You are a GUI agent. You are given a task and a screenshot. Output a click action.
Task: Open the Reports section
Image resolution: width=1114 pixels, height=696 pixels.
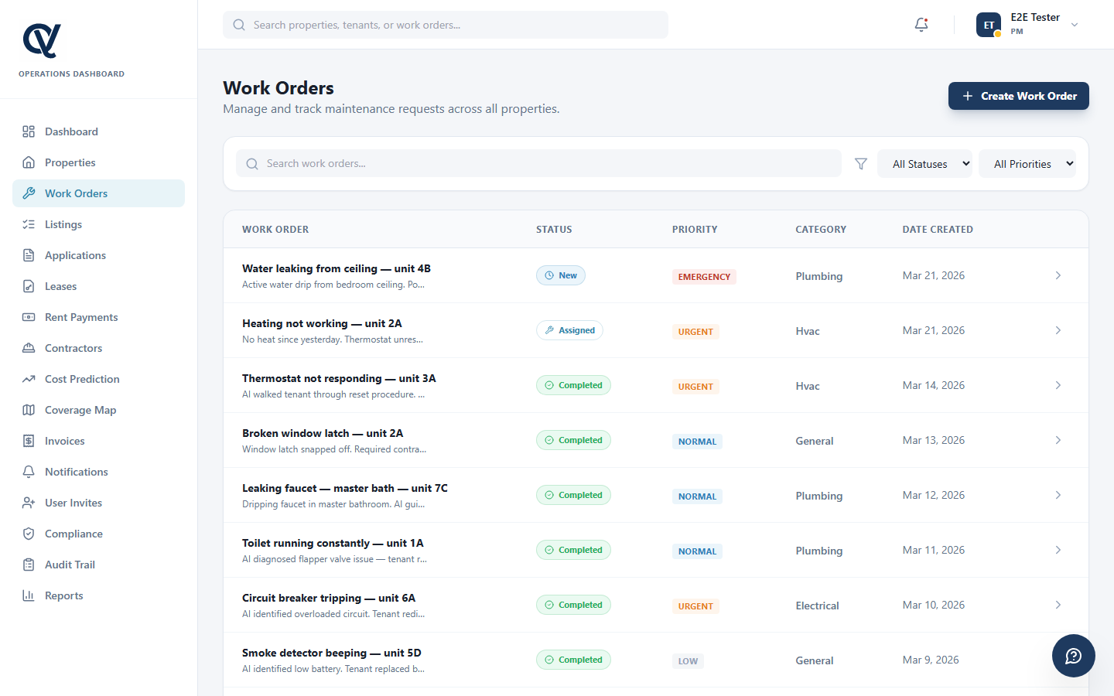click(62, 595)
